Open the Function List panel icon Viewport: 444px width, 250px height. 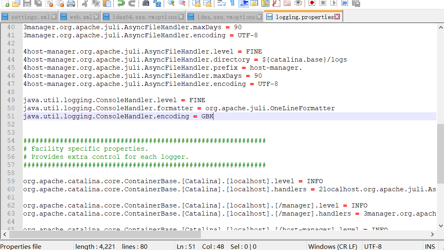coord(276,3)
